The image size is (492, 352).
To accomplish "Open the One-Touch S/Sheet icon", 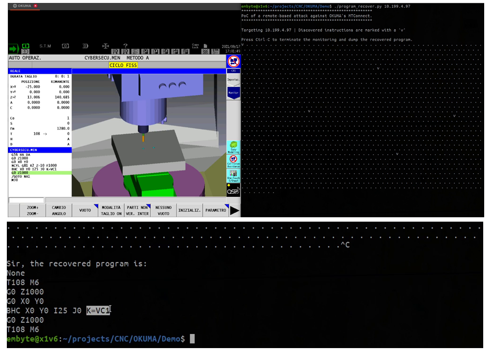I will 234,175.
